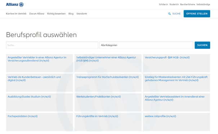Click the OFFENE STELLEN button
This screenshot has height=134, width=218.
[197, 14]
